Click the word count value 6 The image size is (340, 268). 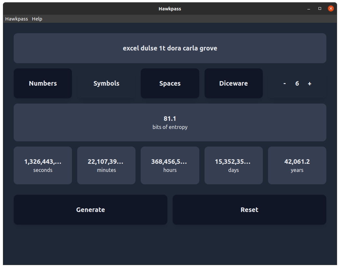(x=297, y=83)
